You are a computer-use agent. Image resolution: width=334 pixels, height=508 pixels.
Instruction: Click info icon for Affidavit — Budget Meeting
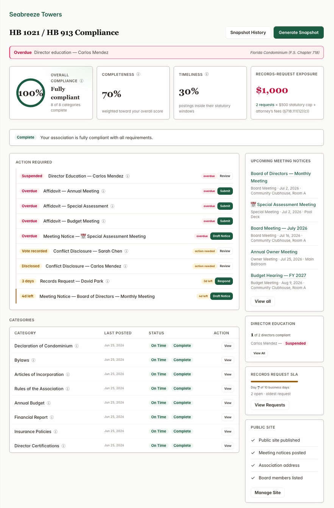pos(104,221)
